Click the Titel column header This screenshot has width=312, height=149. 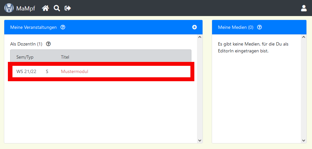click(x=65, y=57)
